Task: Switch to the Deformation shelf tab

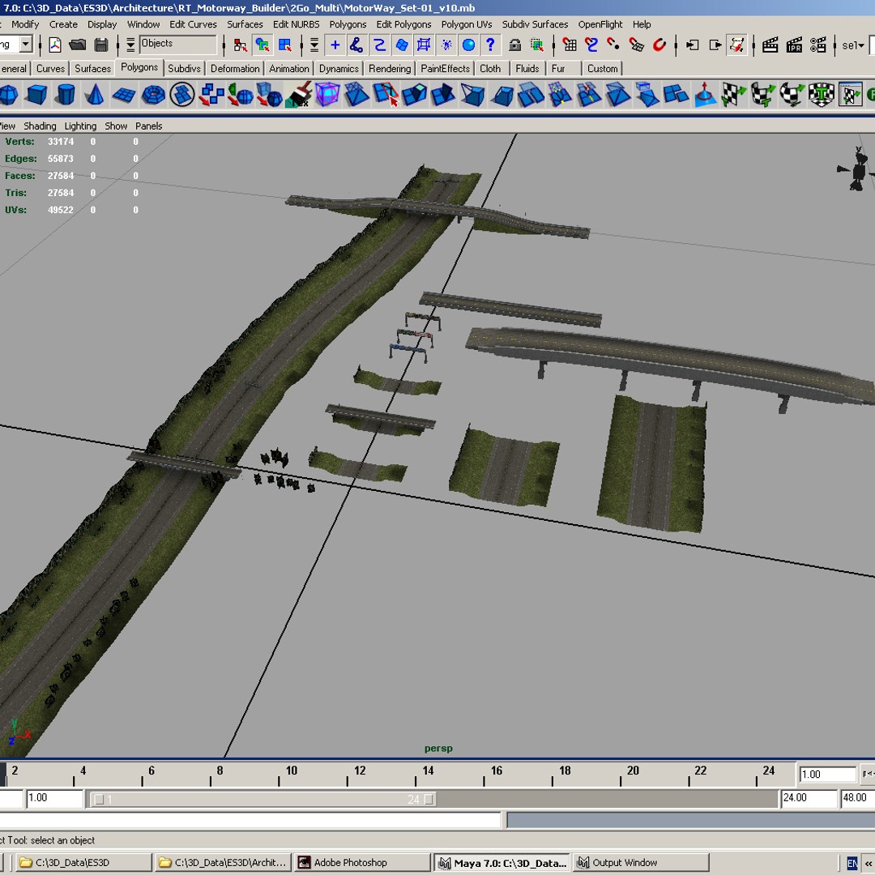Action: pos(235,68)
